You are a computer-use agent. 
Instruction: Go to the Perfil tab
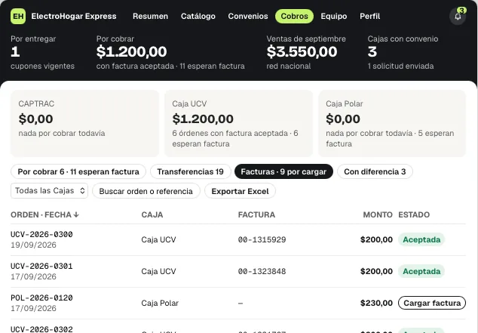pos(369,16)
